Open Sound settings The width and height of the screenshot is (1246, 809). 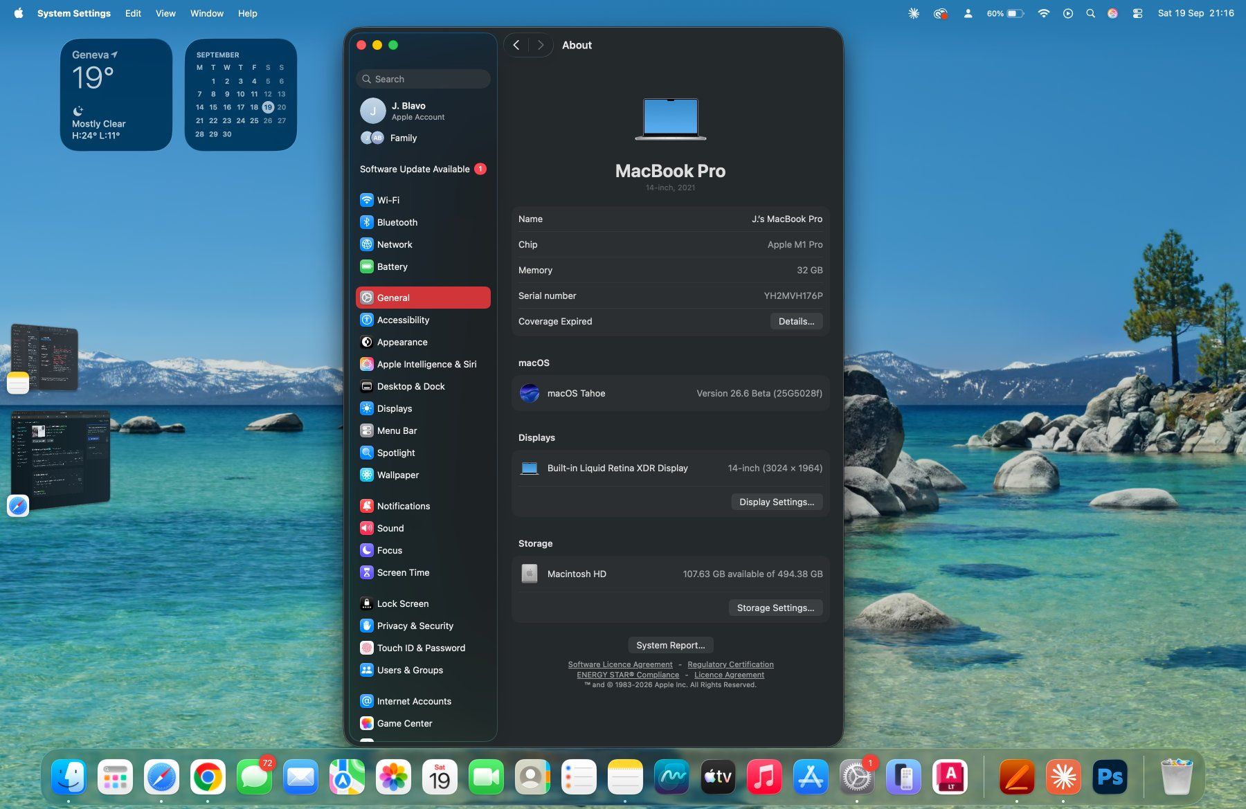pyautogui.click(x=423, y=528)
